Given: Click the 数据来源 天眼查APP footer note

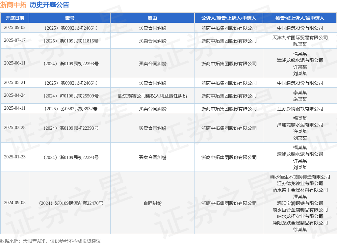Looking at the screenshot, I should point(50,241).
